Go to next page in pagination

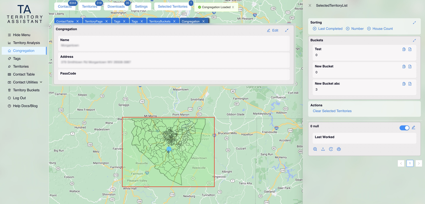coord(418,163)
